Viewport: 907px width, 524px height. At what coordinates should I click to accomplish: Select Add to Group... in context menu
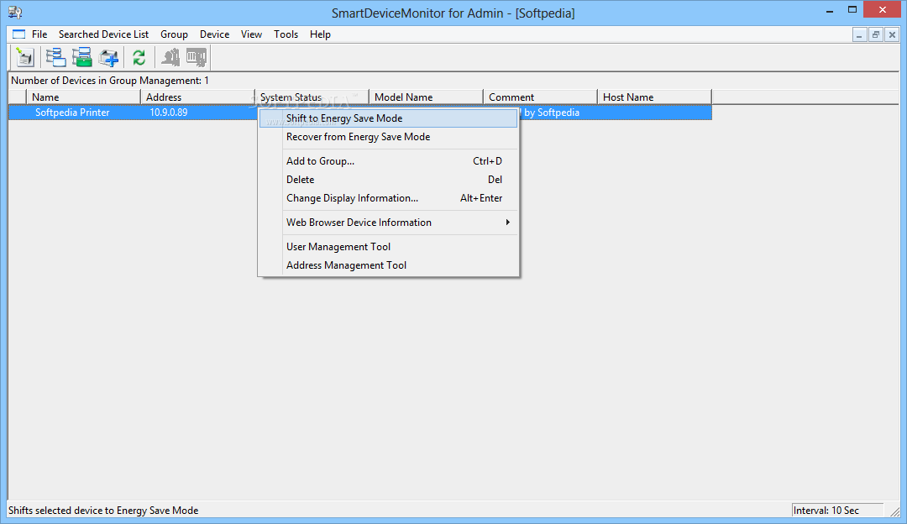pyautogui.click(x=388, y=160)
